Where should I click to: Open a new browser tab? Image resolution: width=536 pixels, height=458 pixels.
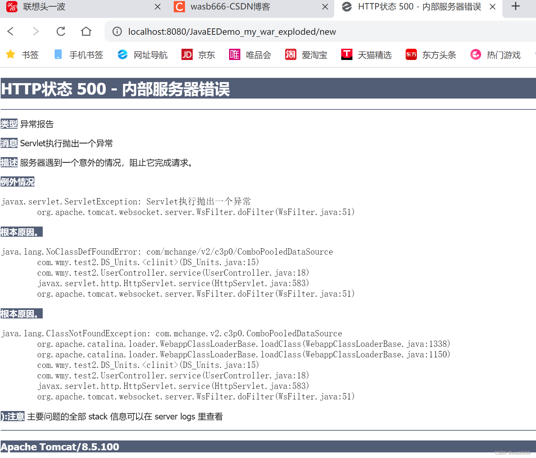(x=516, y=6)
